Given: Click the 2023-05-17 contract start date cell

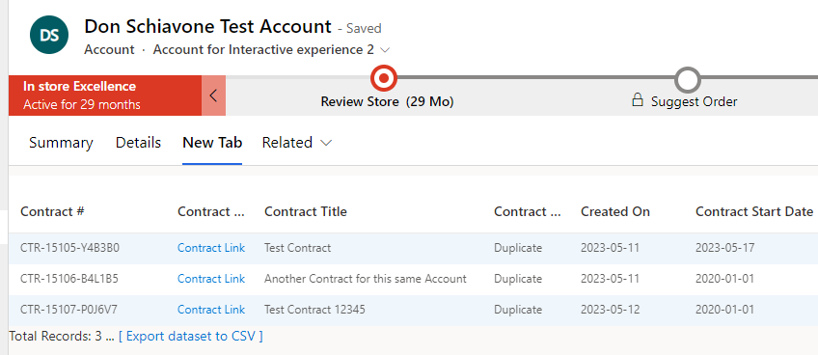Looking at the screenshot, I should [725, 248].
